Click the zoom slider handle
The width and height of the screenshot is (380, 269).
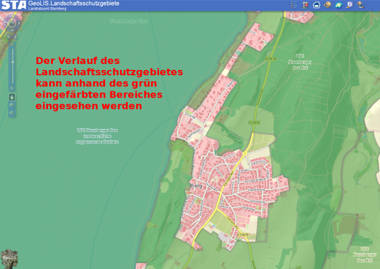click(x=12, y=62)
